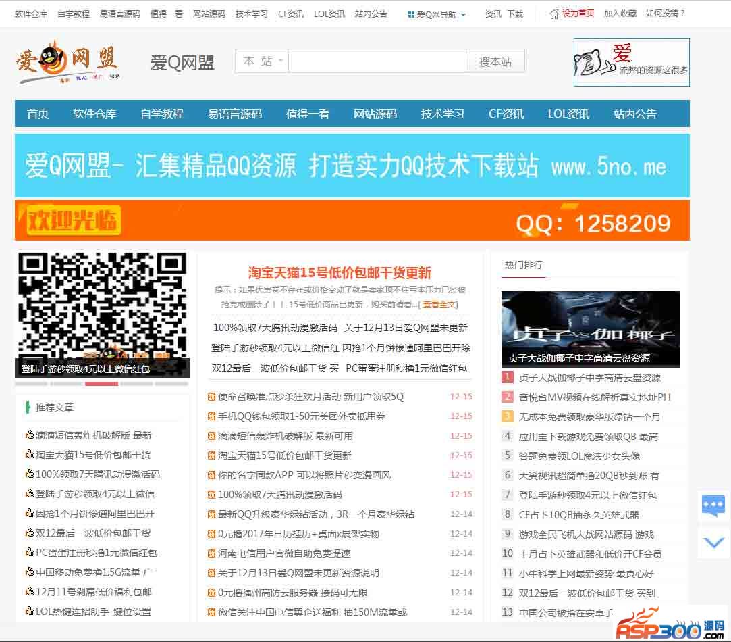Click the red rank 1 badge
This screenshot has height=642, width=731.
pyautogui.click(x=507, y=377)
